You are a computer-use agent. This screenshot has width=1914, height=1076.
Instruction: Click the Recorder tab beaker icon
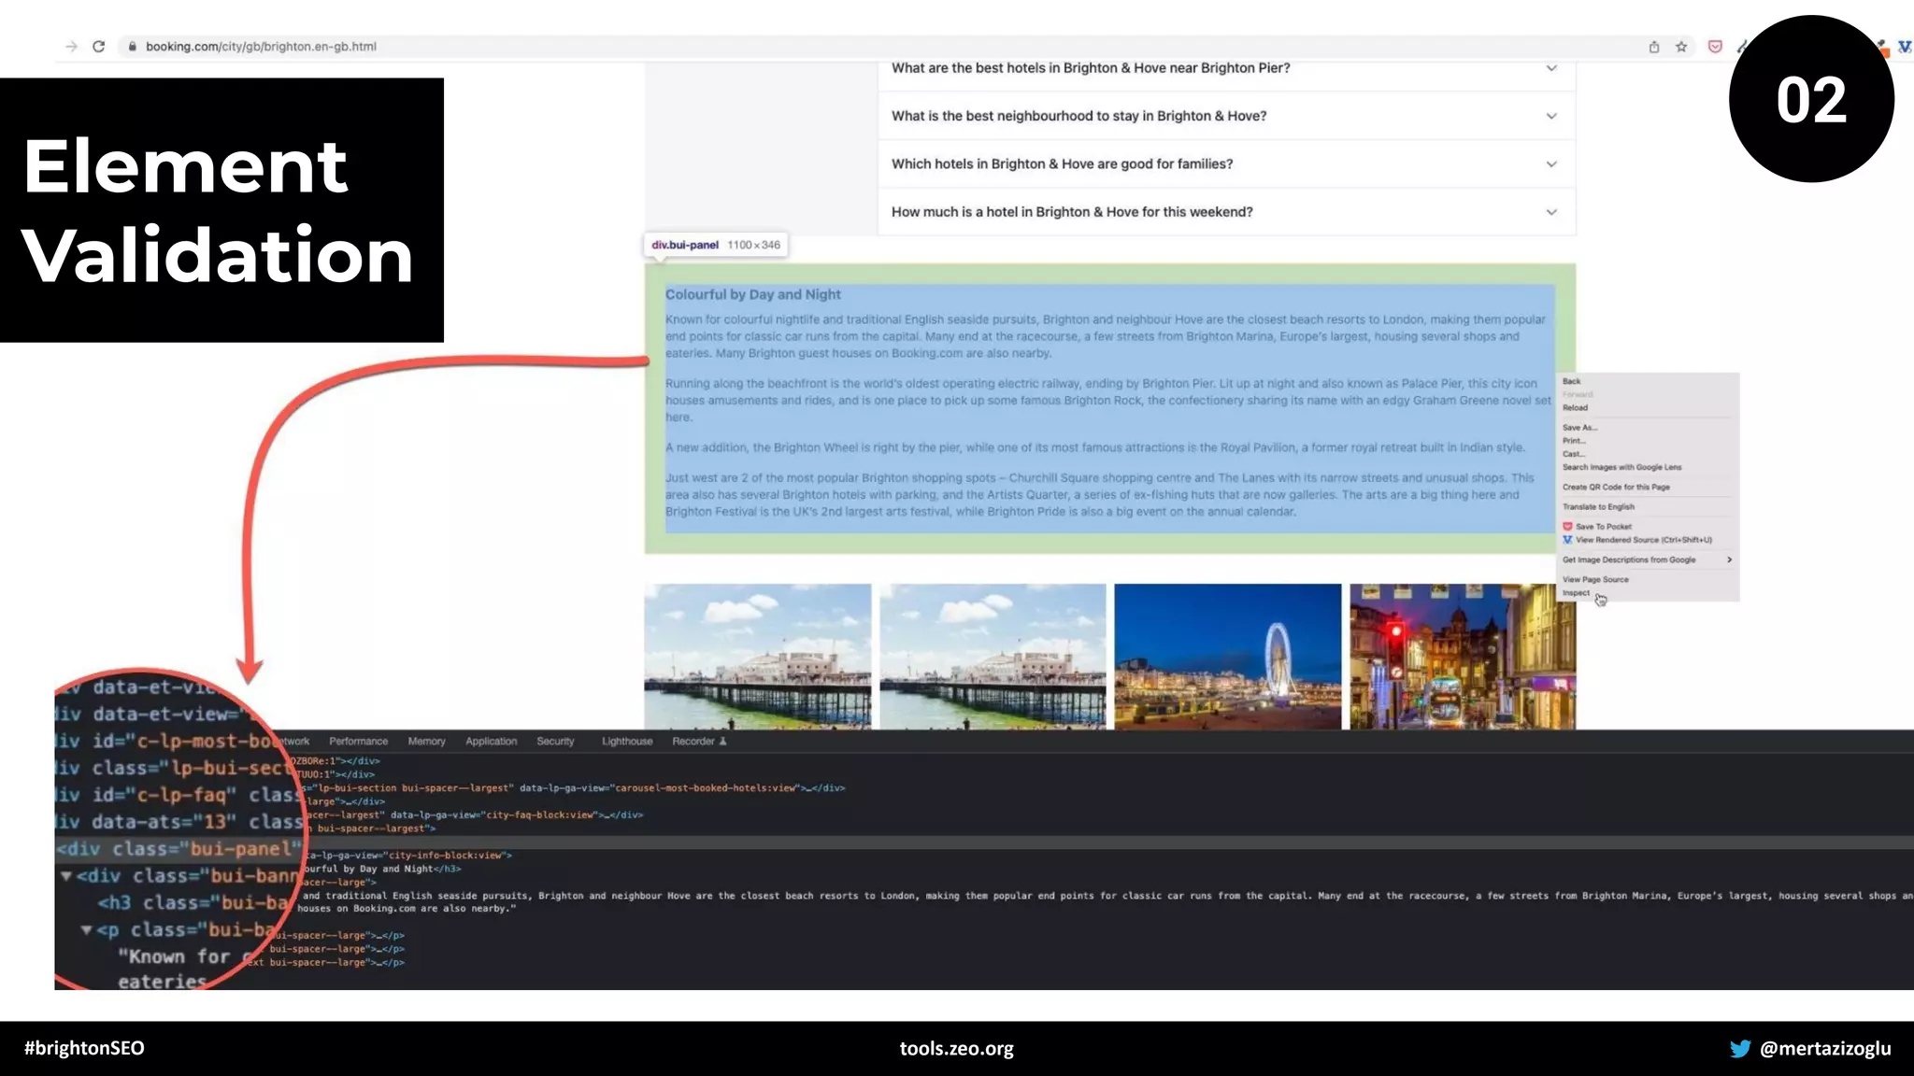[722, 742]
